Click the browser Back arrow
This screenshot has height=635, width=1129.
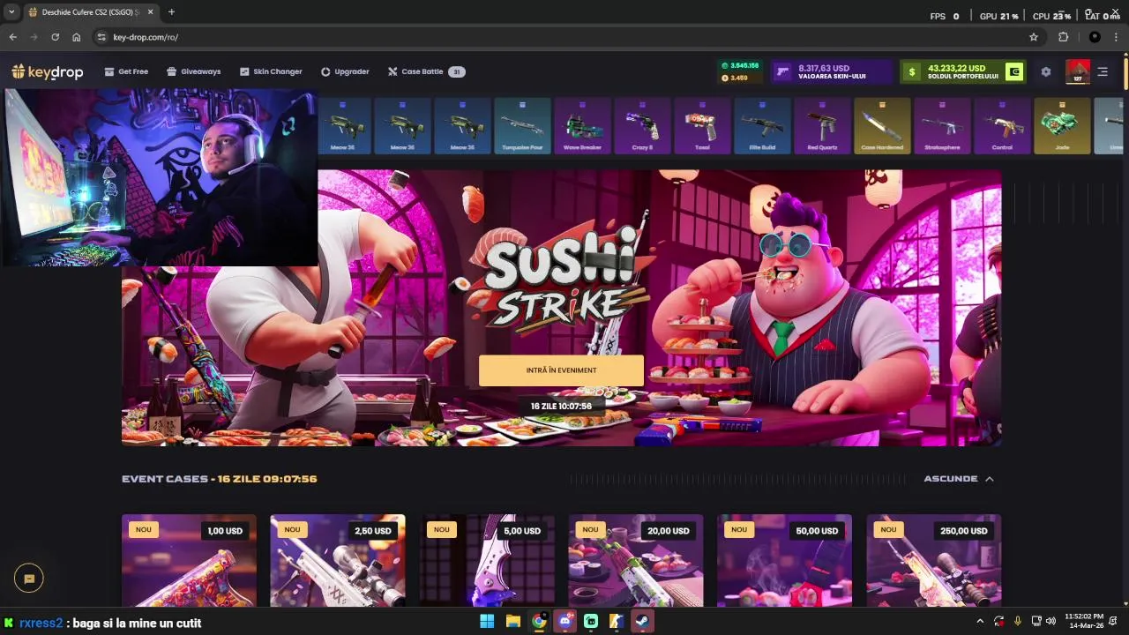[x=12, y=37]
